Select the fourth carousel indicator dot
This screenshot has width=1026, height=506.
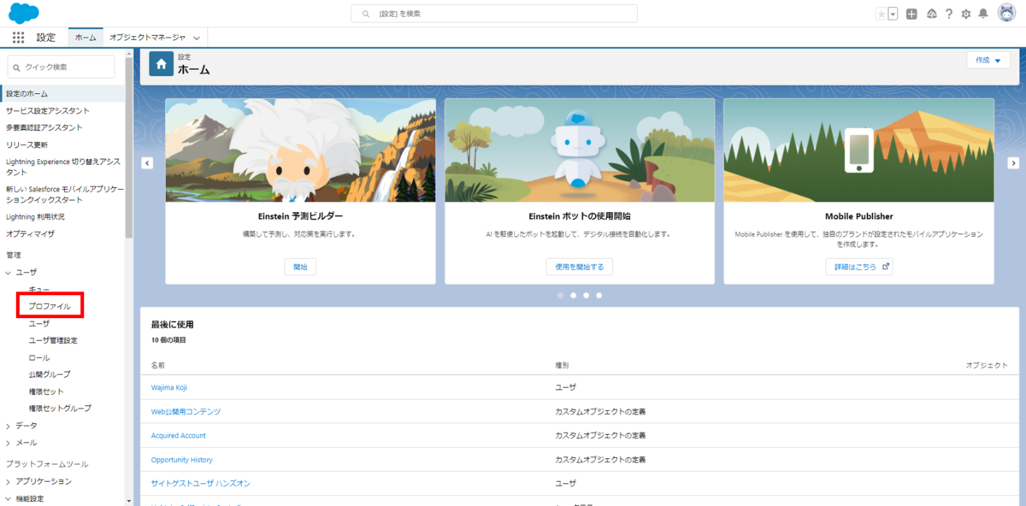tap(598, 295)
